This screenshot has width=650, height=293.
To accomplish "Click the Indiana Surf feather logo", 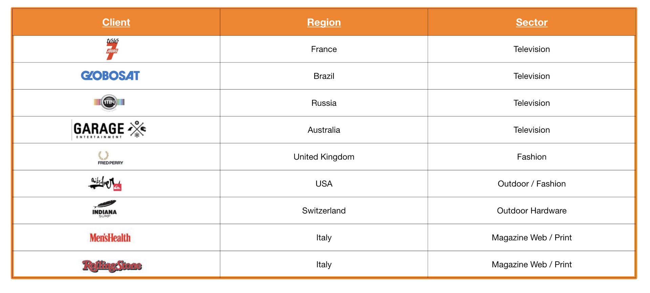I will pos(105,209).
